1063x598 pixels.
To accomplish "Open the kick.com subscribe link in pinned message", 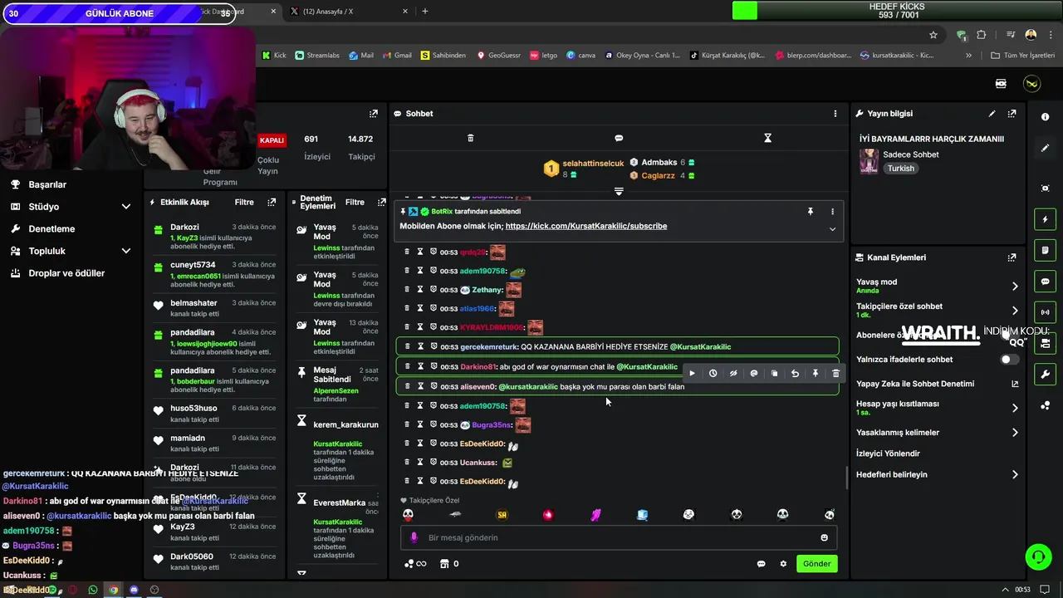I will pyautogui.click(x=585, y=226).
